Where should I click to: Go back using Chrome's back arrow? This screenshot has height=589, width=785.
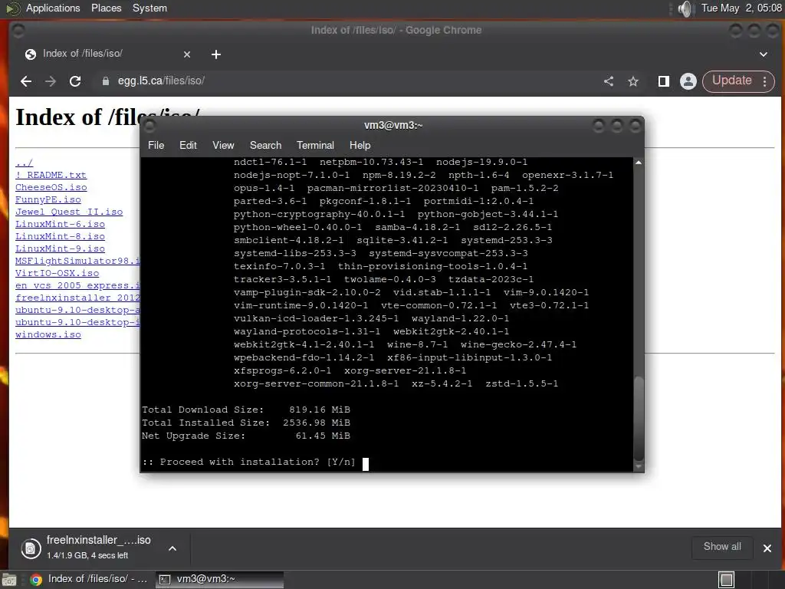point(26,81)
